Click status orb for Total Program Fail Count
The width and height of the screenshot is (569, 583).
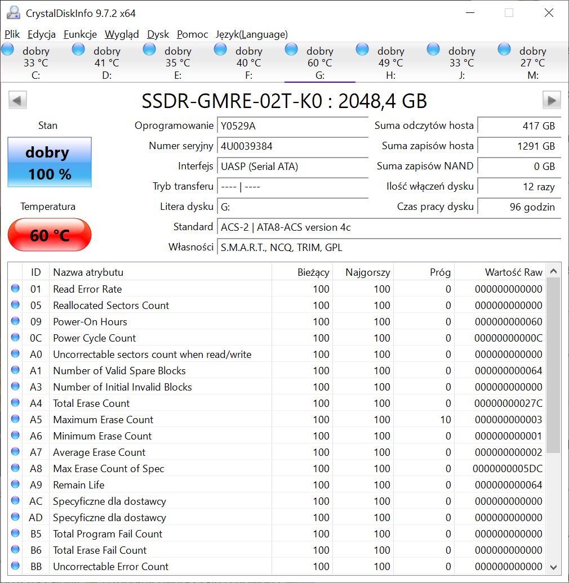tap(15, 533)
